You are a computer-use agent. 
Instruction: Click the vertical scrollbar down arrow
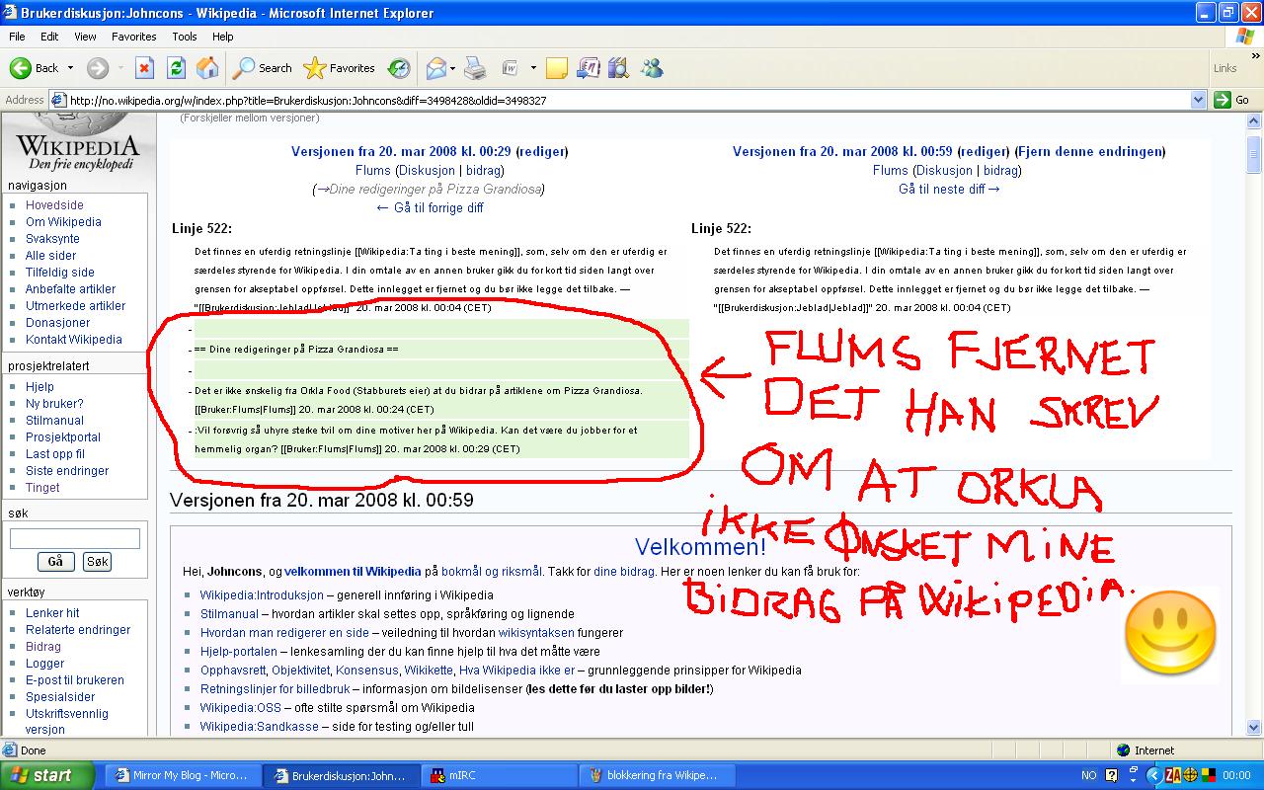(1254, 728)
